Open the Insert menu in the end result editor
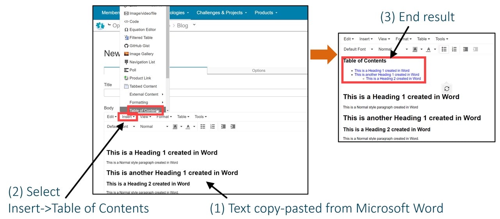Viewport: 500px width, 219px height. (366, 39)
